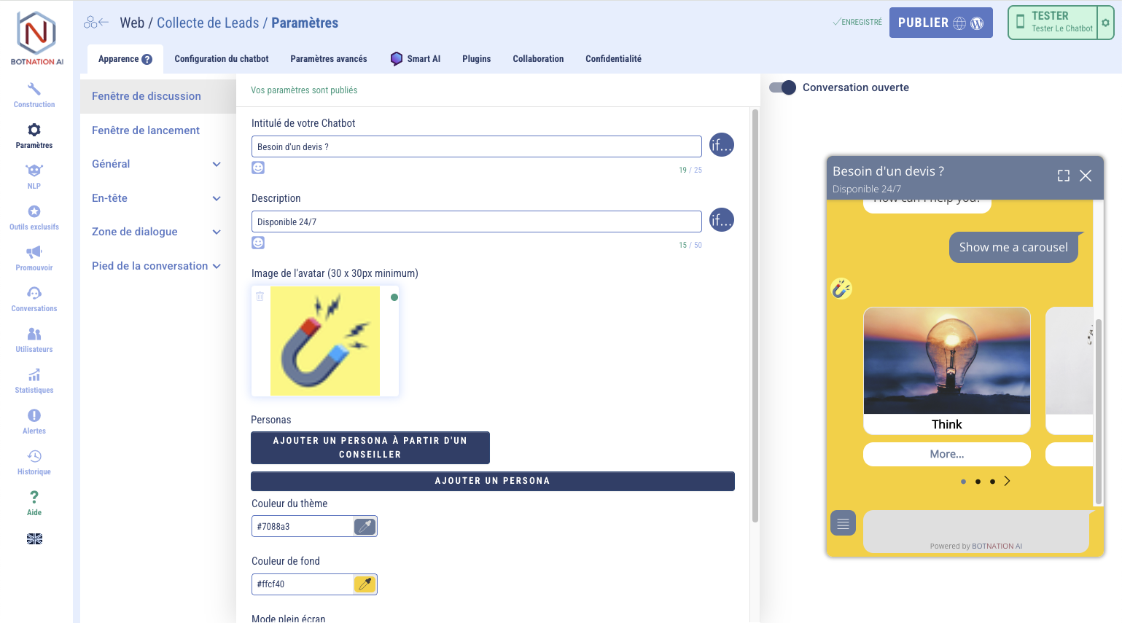This screenshot has height=623, width=1122.
Task: Switch to Paramètres avancés tab
Action: coord(329,59)
